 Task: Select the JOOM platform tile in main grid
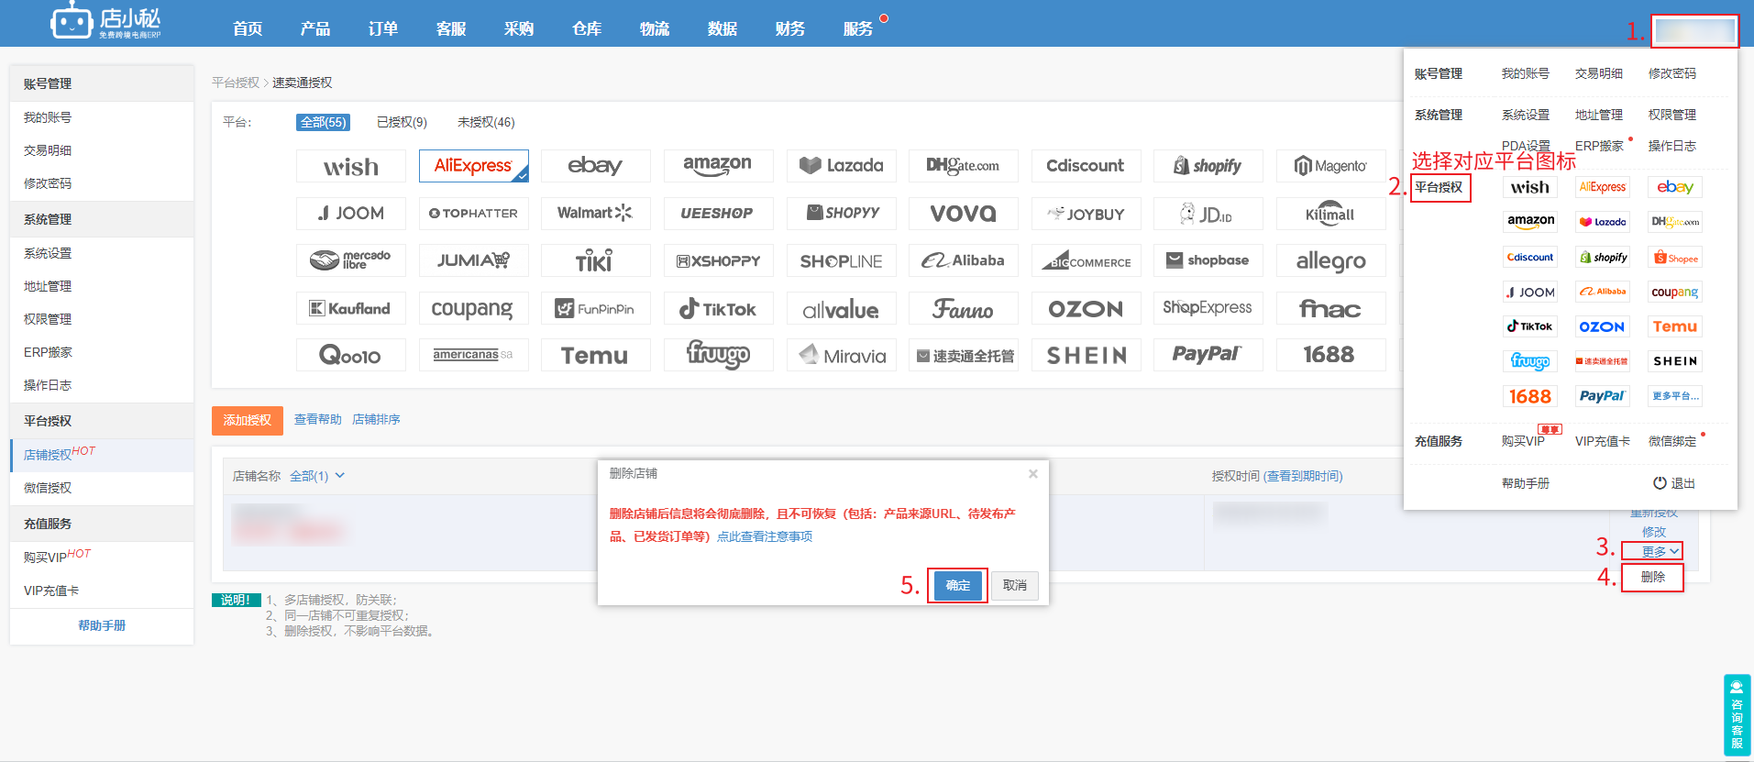click(351, 214)
